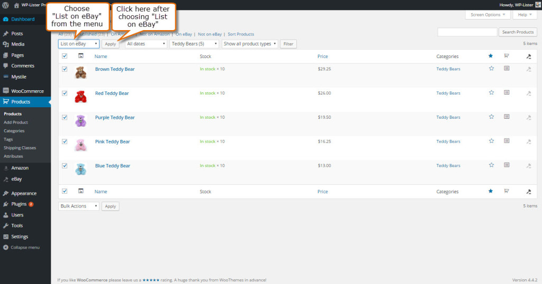The height and width of the screenshot is (284, 542).
Task: Collapse the admin sidebar menu
Action: tap(21, 248)
